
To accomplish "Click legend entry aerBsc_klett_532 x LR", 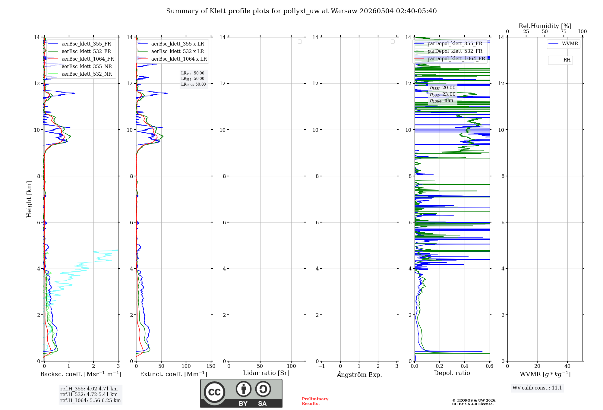I will (x=171, y=52).
